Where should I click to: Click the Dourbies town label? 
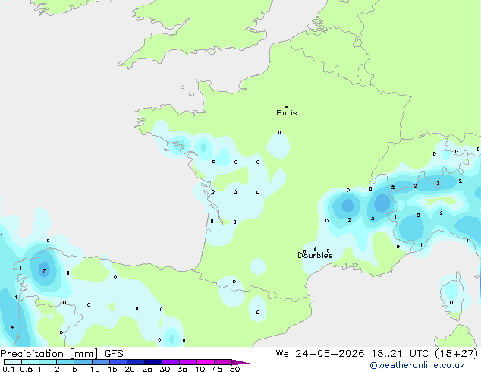point(315,255)
